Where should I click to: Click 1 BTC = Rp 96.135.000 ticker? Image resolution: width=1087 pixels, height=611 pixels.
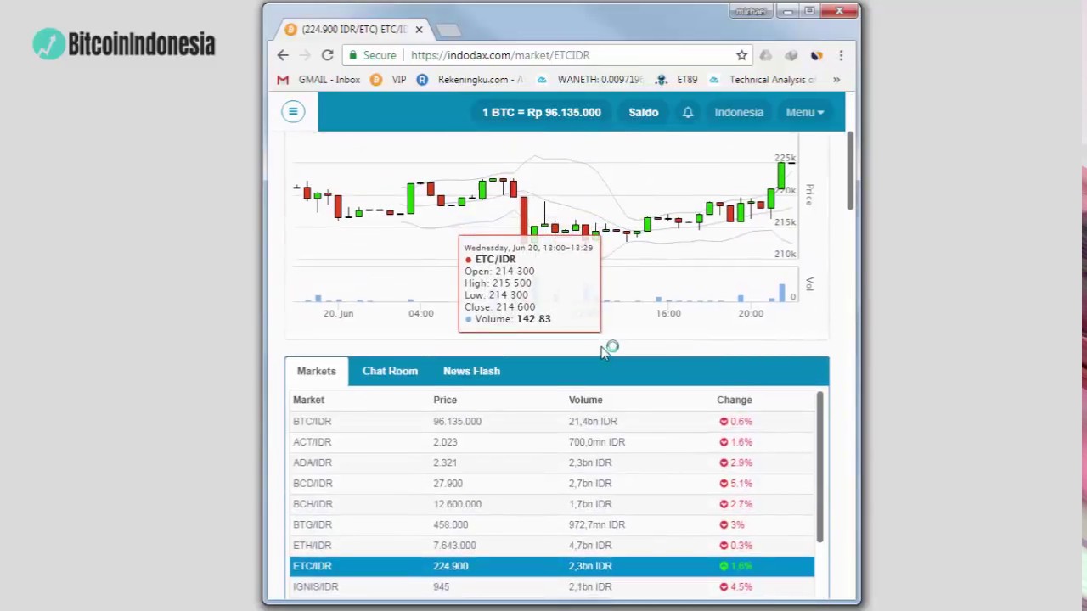click(x=542, y=112)
